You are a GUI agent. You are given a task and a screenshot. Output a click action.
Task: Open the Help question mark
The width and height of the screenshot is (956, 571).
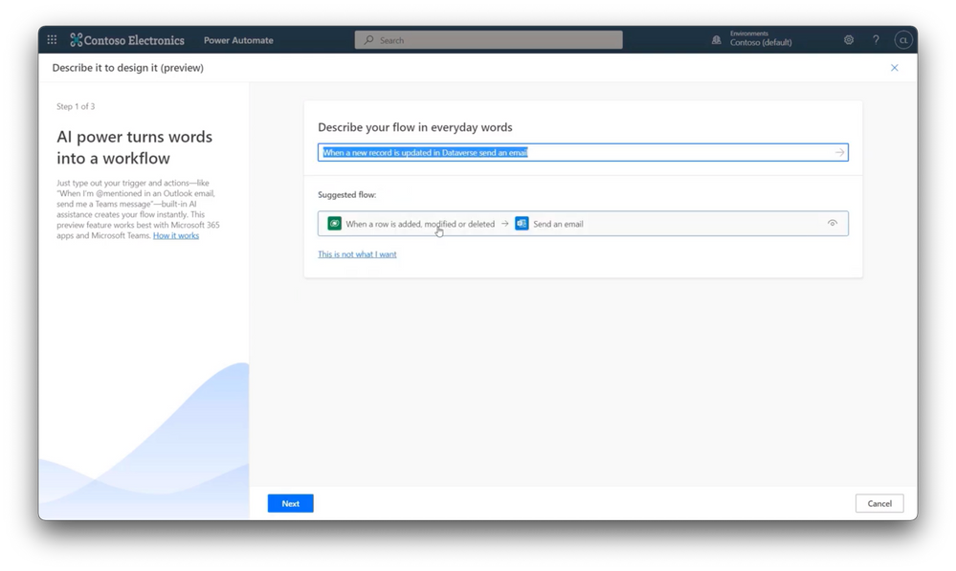877,39
